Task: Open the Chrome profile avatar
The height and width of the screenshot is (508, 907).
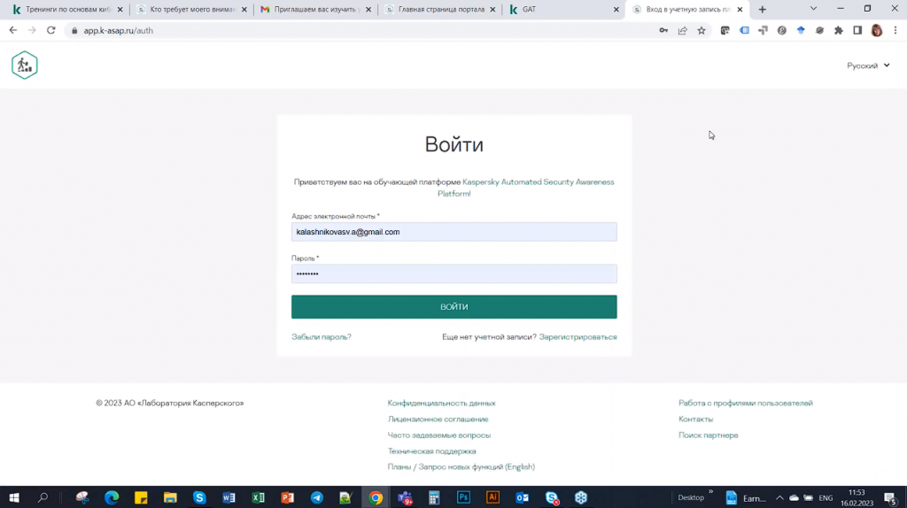Action: (x=877, y=31)
